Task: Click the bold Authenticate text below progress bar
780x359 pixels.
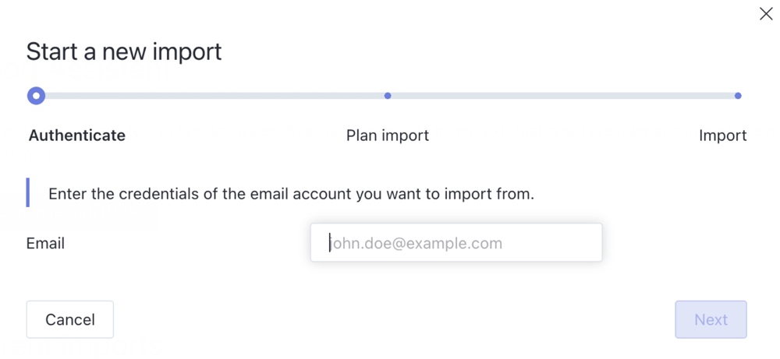Action: pos(77,135)
